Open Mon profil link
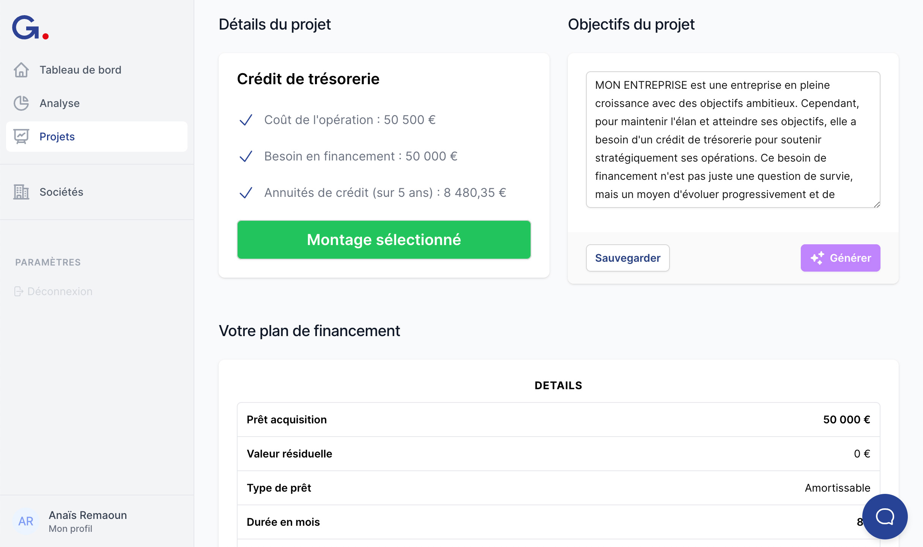This screenshot has height=547, width=923. pyautogui.click(x=71, y=528)
